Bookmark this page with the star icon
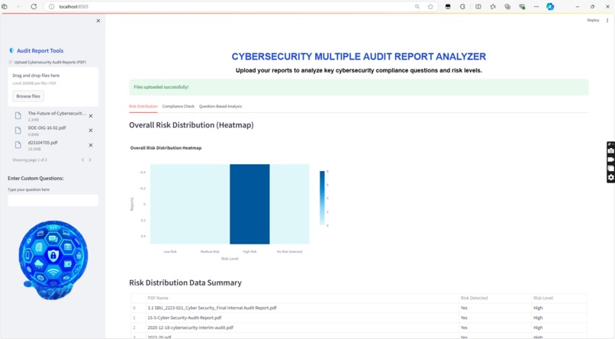The width and height of the screenshot is (615, 339). [x=430, y=7]
